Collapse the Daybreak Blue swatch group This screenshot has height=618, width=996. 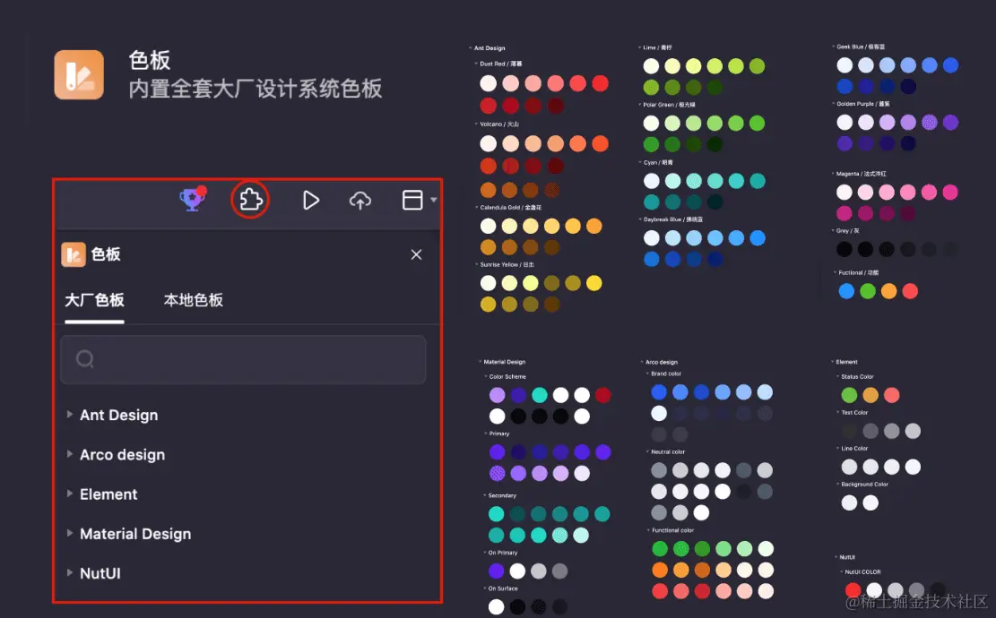pos(640,219)
